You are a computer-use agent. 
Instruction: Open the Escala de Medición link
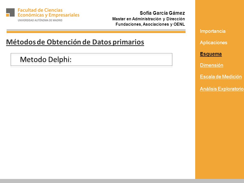221,77
